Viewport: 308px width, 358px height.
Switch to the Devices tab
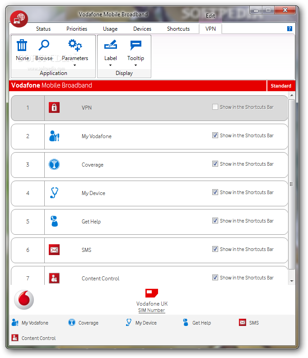pos(142,29)
